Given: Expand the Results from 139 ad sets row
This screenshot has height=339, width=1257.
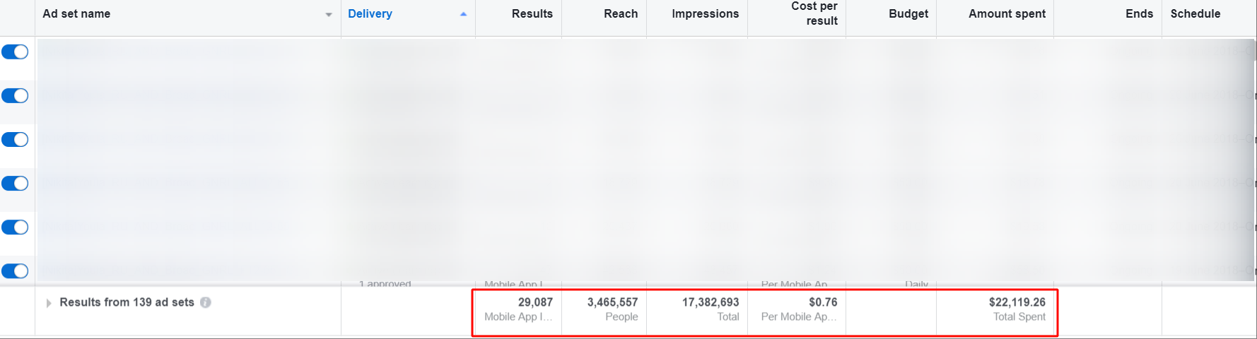Looking at the screenshot, I should point(49,303).
